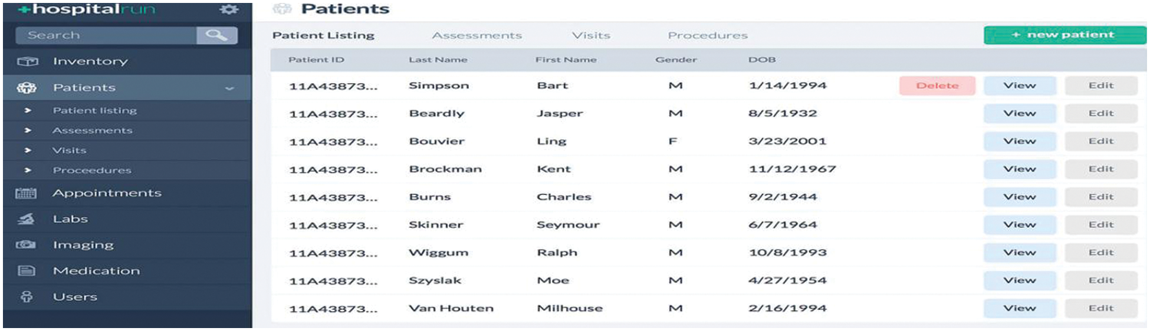Click the Labs microscope icon
The image size is (1150, 331).
pyautogui.click(x=26, y=219)
